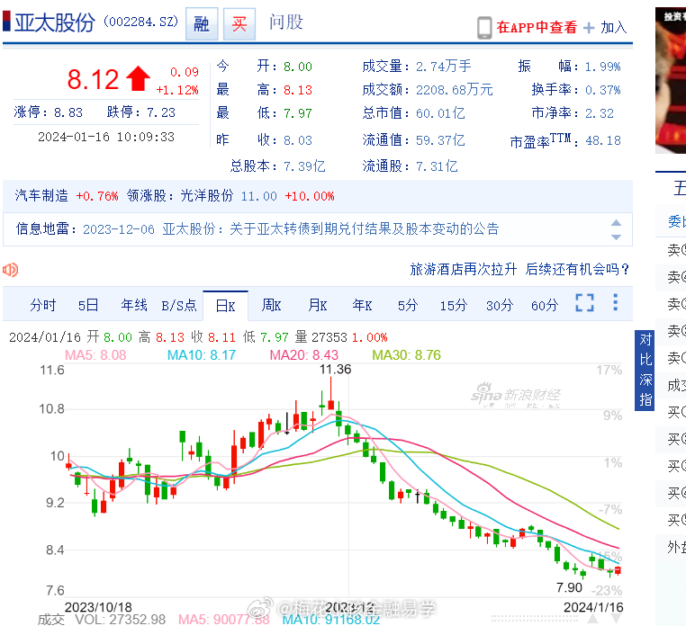
Task: Switch to the 周K chart tab
Action: click(x=271, y=305)
